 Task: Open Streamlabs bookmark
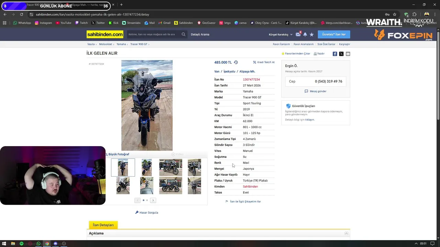point(131,23)
